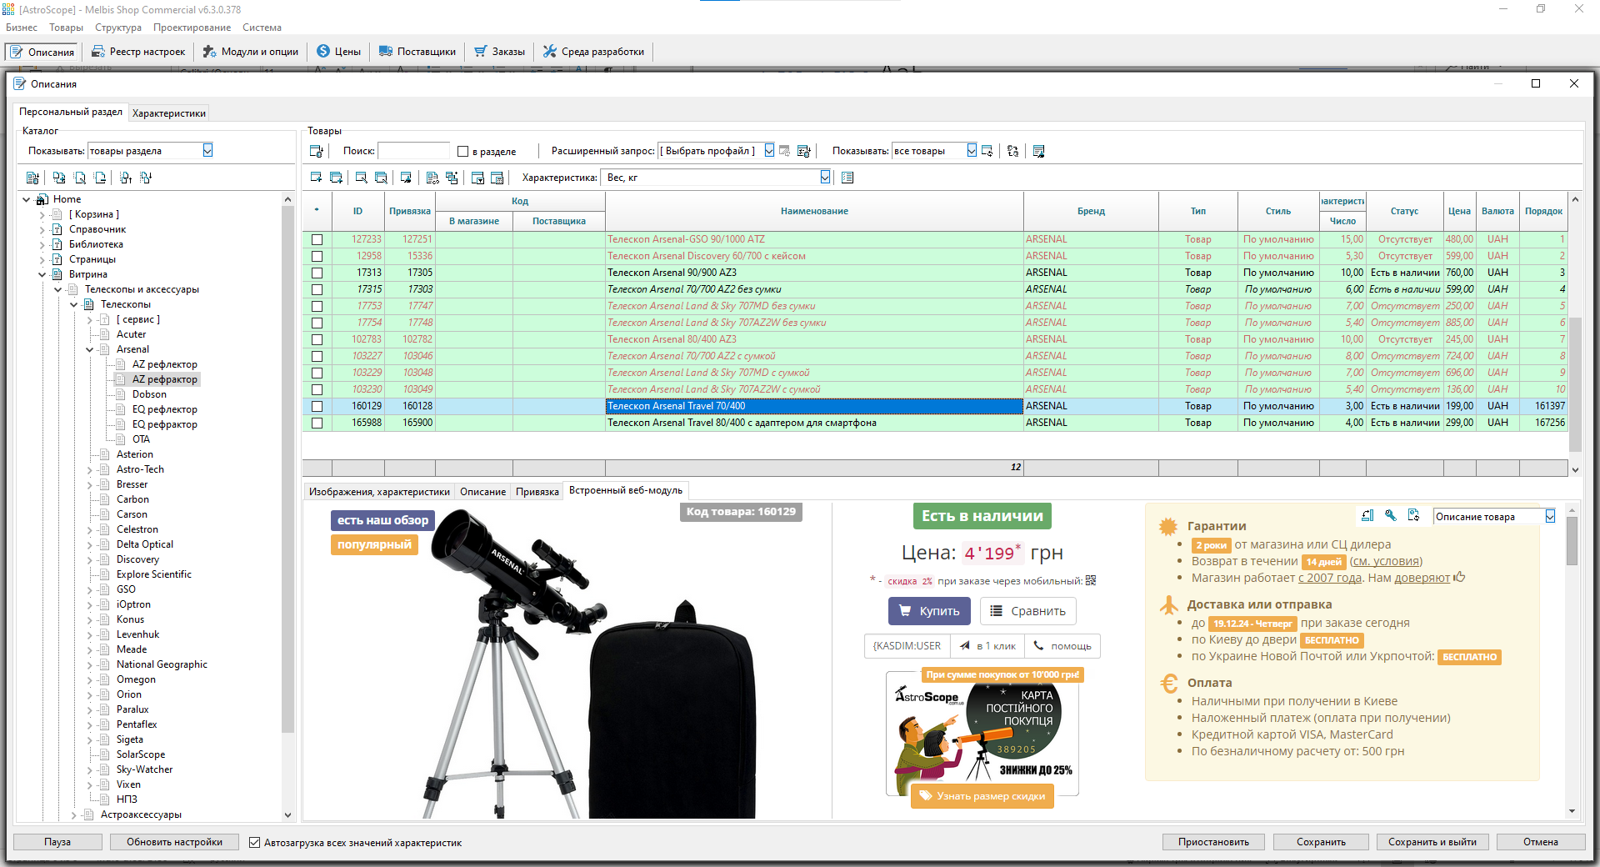The width and height of the screenshot is (1600, 867).
Task: Open the Заказы cart toolbar item
Action: pyautogui.click(x=500, y=52)
